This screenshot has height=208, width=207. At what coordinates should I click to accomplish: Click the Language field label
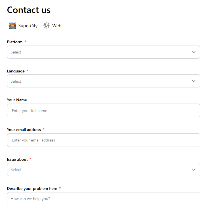[16, 71]
